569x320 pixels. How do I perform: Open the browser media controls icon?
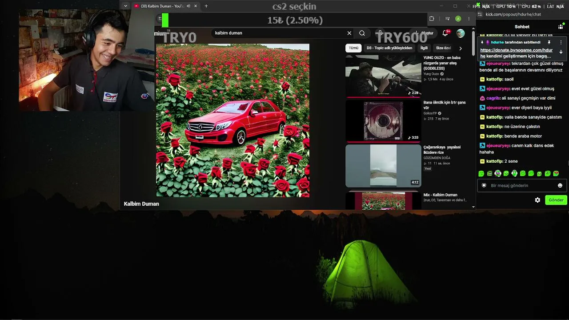(447, 19)
